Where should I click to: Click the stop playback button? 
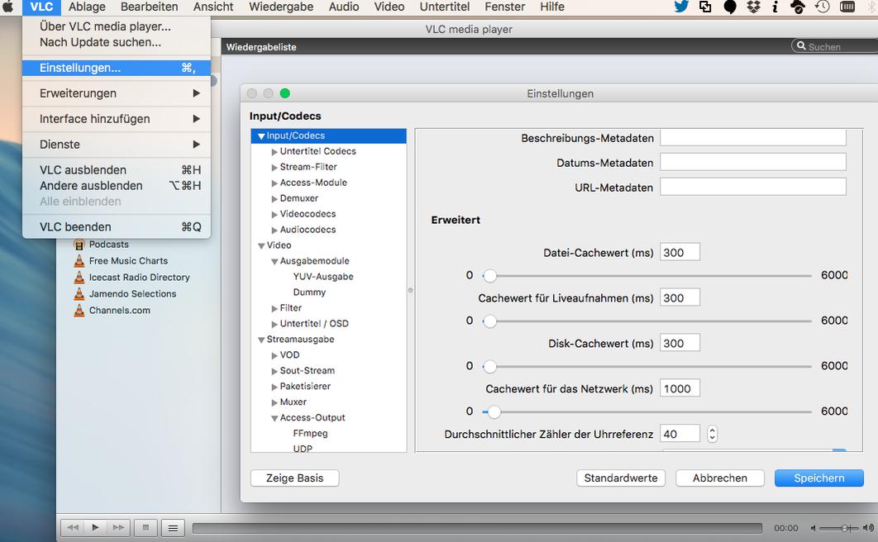point(146,527)
